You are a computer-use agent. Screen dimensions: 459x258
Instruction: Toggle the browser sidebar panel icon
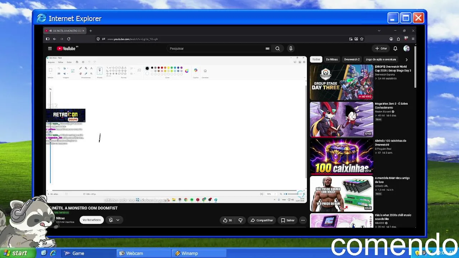(47, 39)
